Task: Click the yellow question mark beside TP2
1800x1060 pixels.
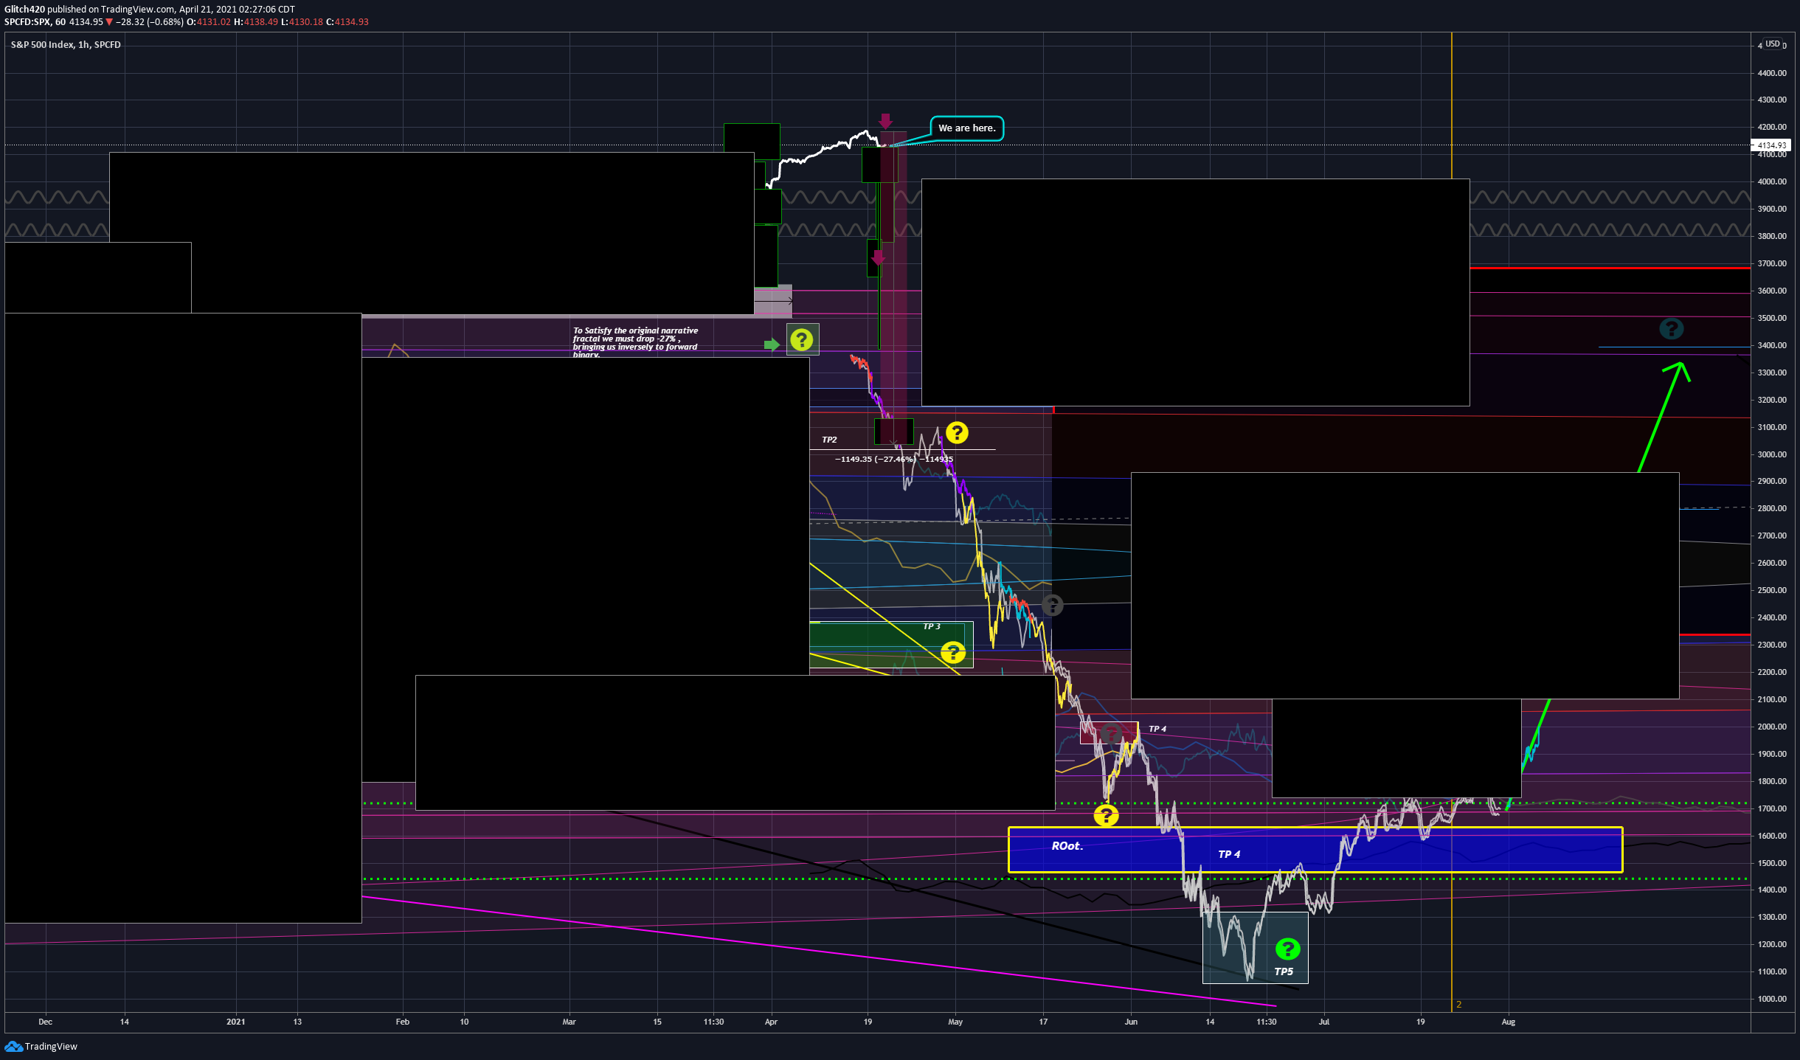Action: pos(957,432)
